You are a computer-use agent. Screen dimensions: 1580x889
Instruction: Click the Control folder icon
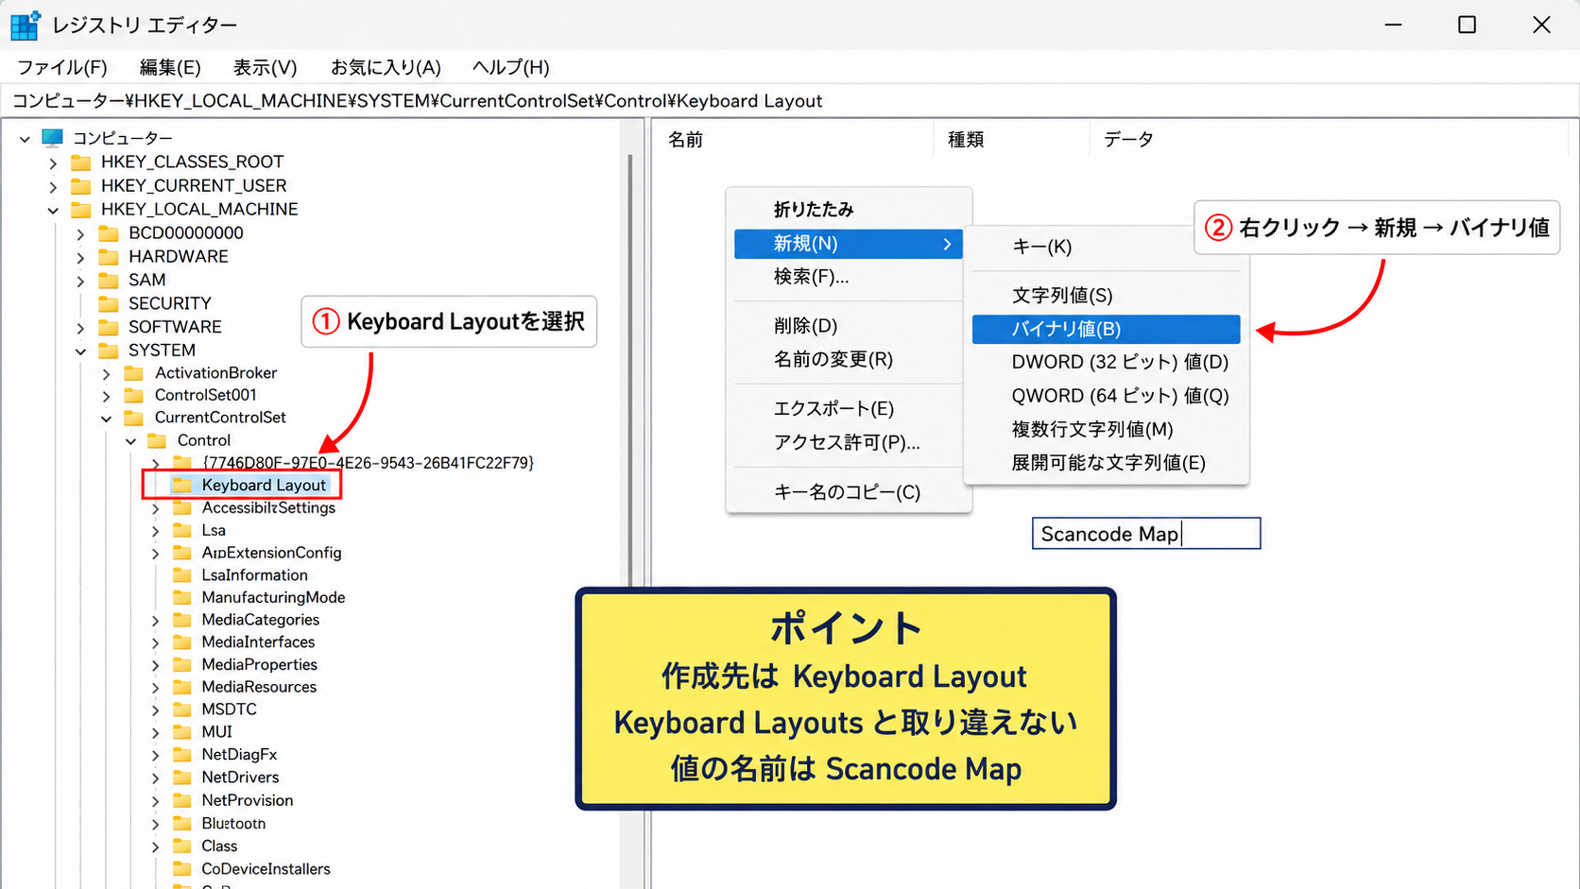tap(158, 440)
